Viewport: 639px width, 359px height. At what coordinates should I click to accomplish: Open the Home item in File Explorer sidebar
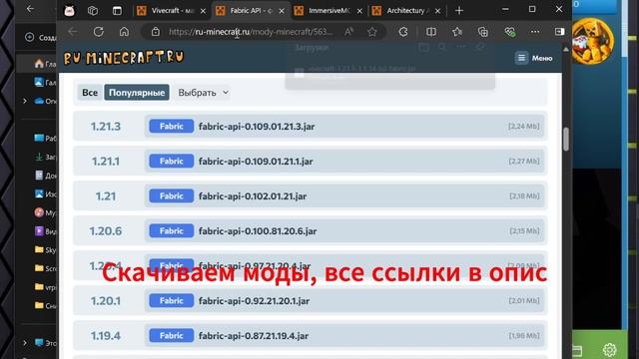45,64
